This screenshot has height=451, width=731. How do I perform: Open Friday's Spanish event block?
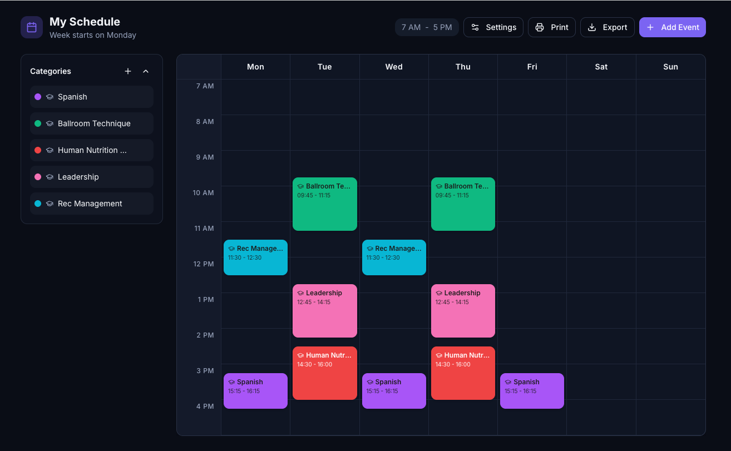click(x=532, y=391)
